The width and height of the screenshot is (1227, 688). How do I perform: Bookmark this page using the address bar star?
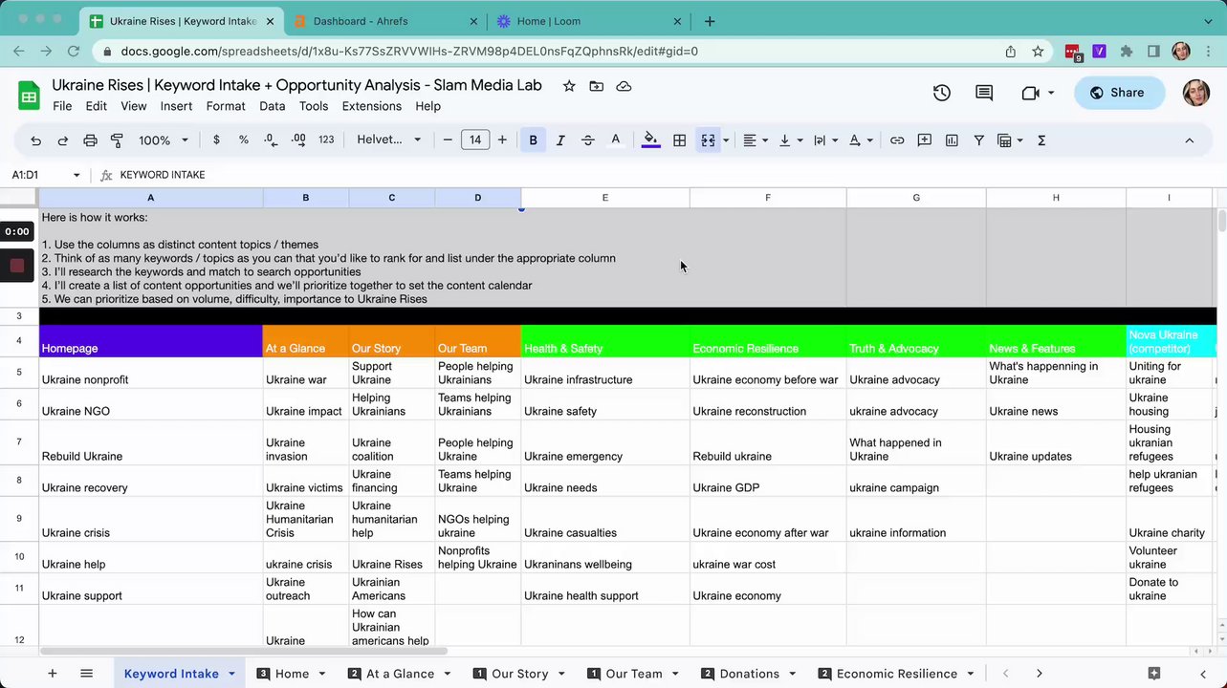pyautogui.click(x=1038, y=52)
